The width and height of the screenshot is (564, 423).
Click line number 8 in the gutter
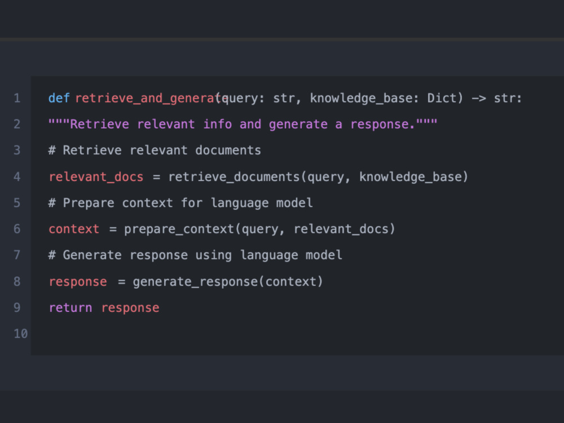pos(17,281)
